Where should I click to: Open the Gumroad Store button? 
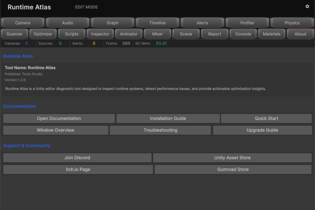[x=233, y=170]
